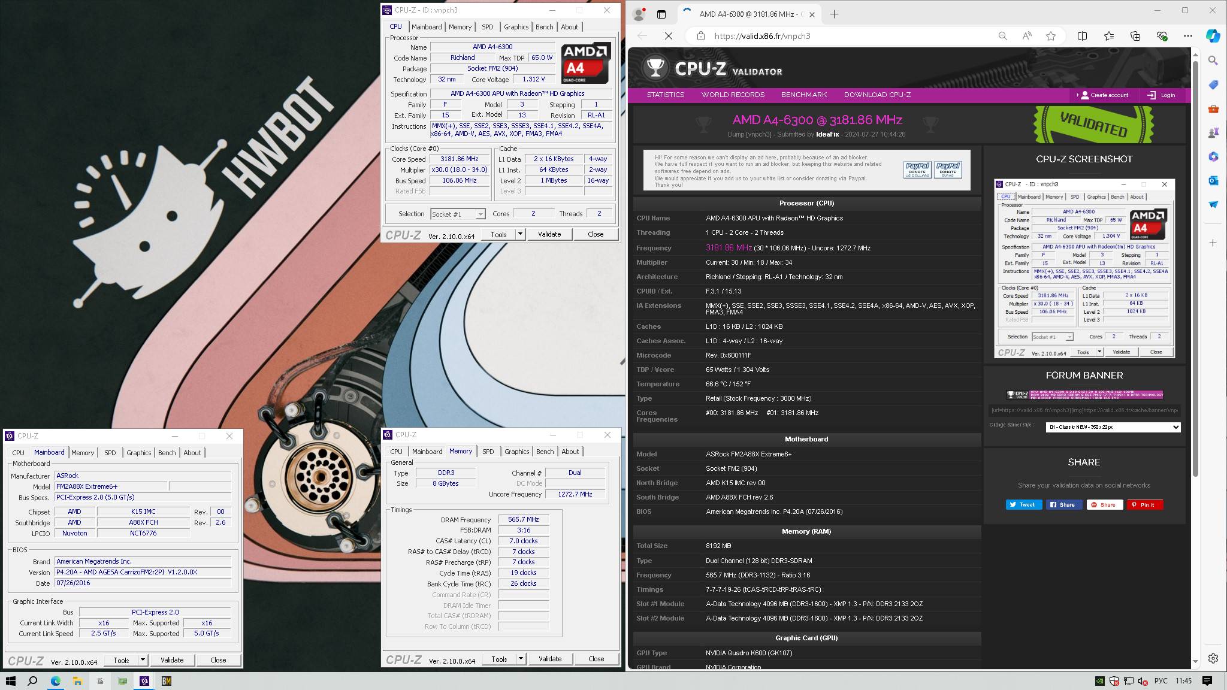Open File Explorer from taskbar
This screenshot has width=1227, height=690.
point(77,681)
